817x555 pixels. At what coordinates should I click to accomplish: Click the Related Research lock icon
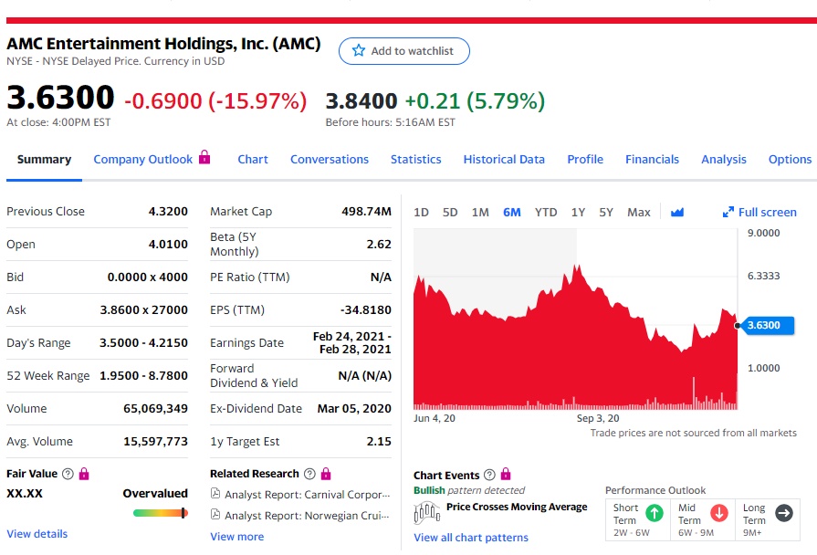[326, 474]
